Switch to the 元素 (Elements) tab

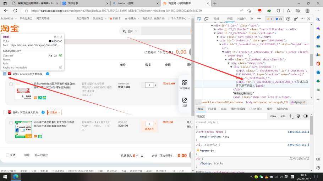point(230,19)
